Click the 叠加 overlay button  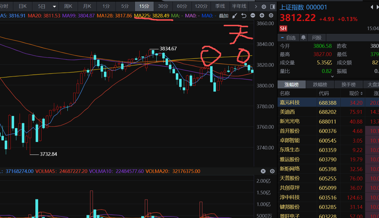click(x=224, y=16)
